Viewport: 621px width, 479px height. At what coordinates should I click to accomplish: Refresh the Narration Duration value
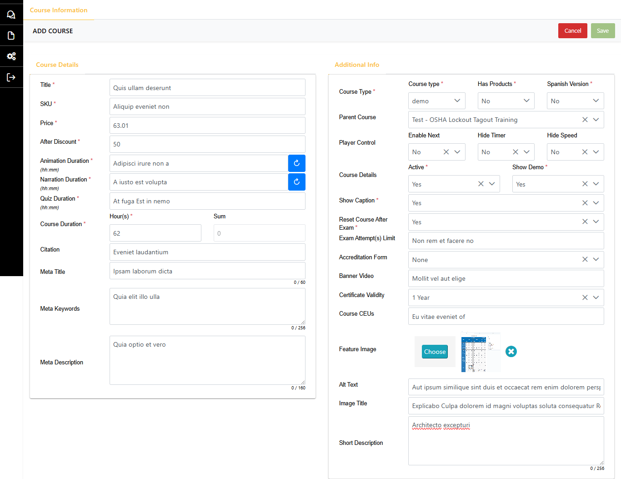point(296,182)
